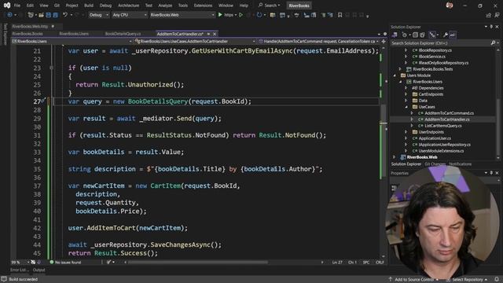
Task: Collapse the Users Module solution folder
Action: point(395,75)
